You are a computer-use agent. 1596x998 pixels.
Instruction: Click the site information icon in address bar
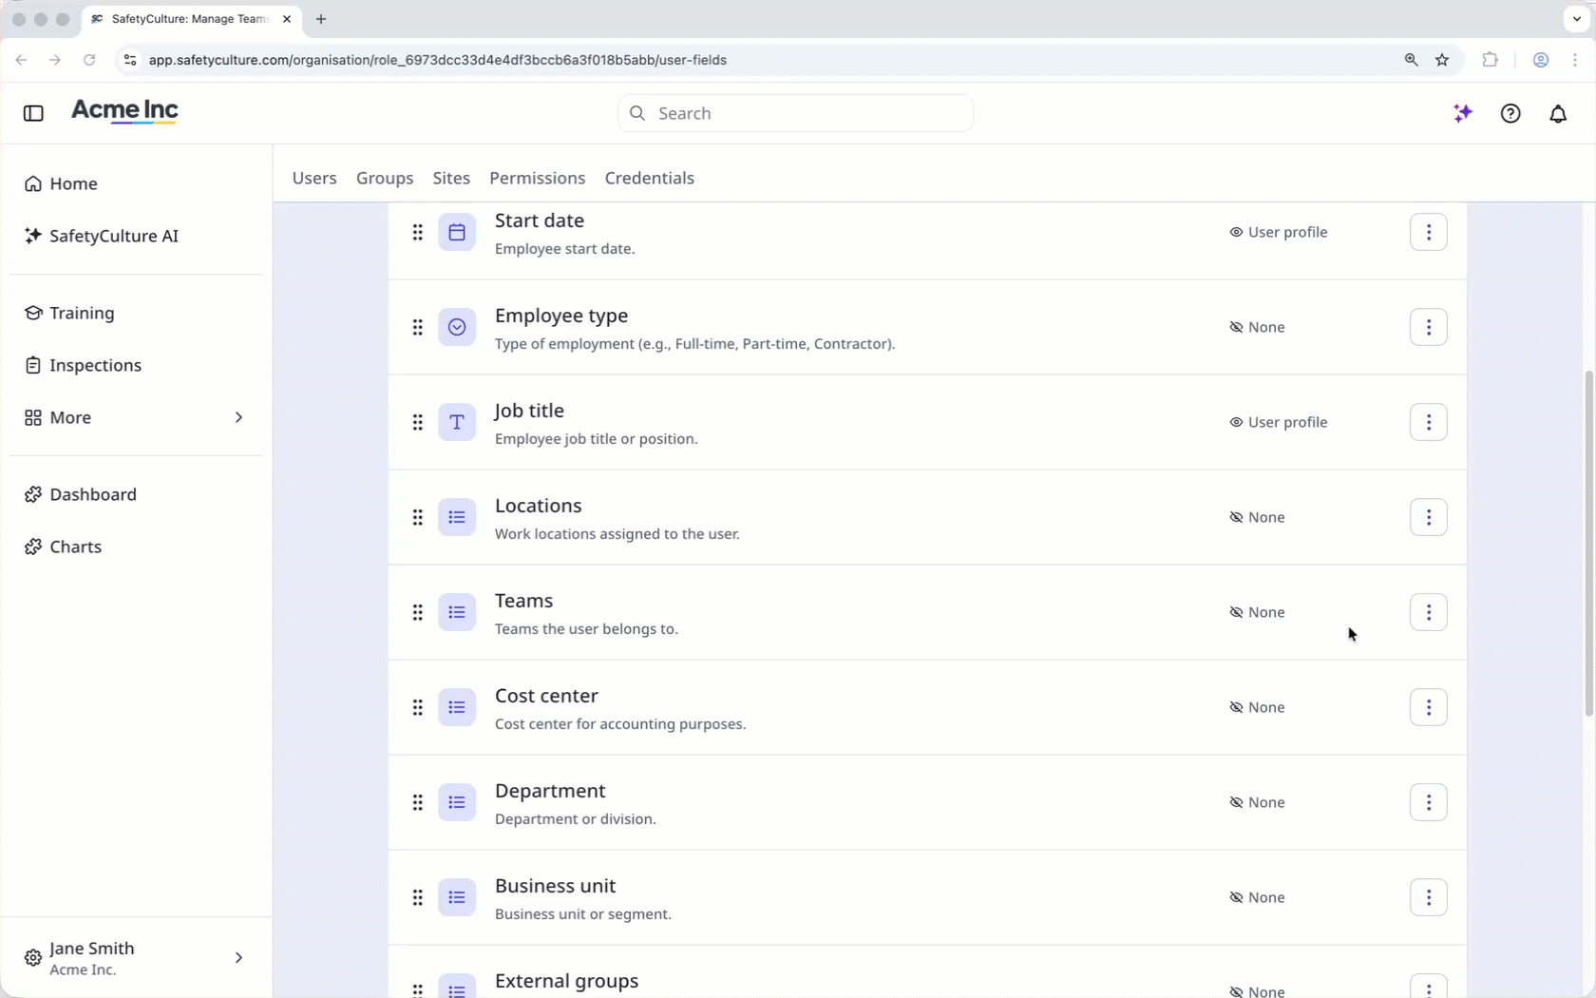coord(130,60)
